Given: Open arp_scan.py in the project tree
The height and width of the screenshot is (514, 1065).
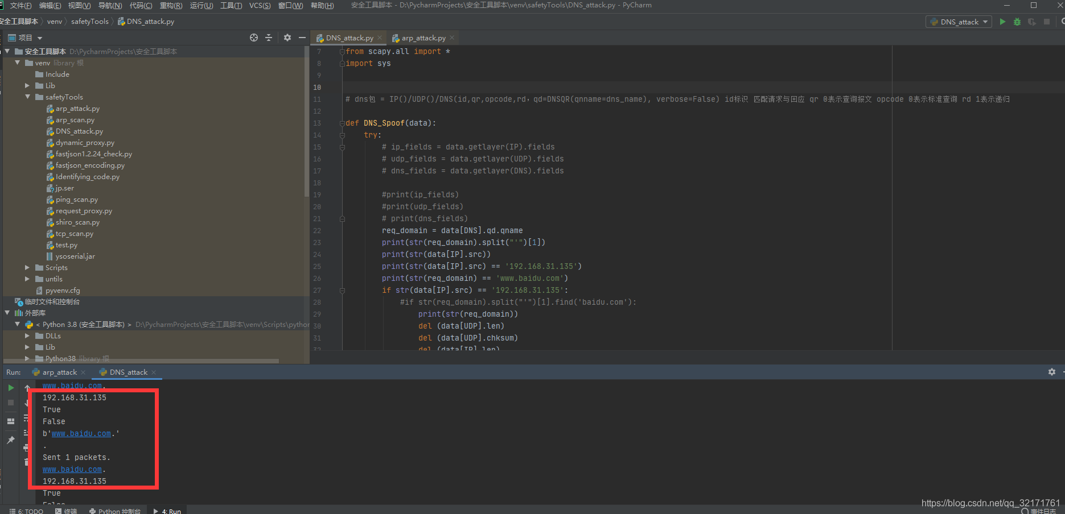Looking at the screenshot, I should click(75, 120).
